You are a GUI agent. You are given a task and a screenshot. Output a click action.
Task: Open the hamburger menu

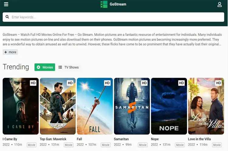point(6,4)
